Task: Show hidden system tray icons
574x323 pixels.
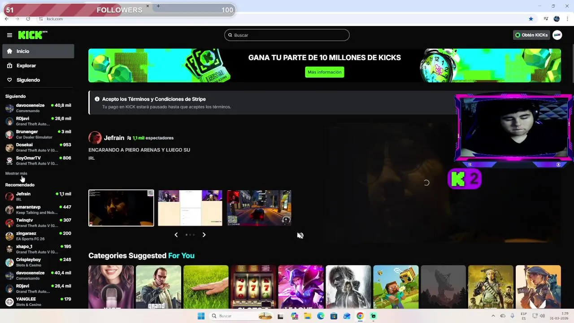Action: click(x=493, y=316)
